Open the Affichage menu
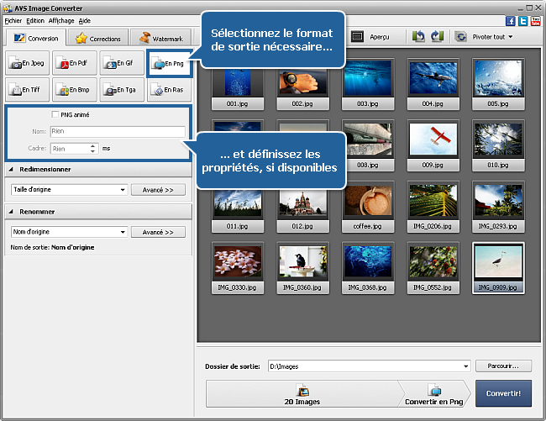This screenshot has height=421, width=546. pos(61,21)
